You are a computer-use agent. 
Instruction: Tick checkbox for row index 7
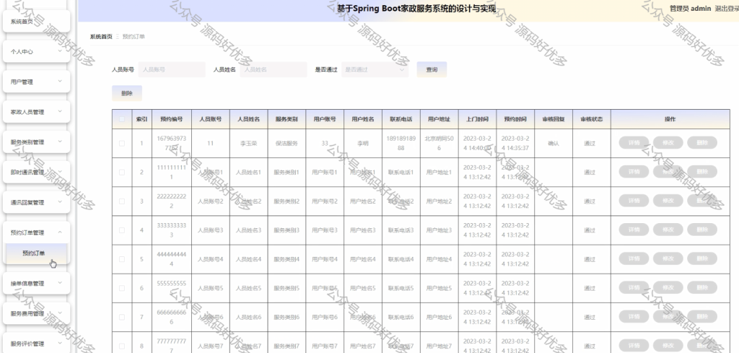[122, 317]
